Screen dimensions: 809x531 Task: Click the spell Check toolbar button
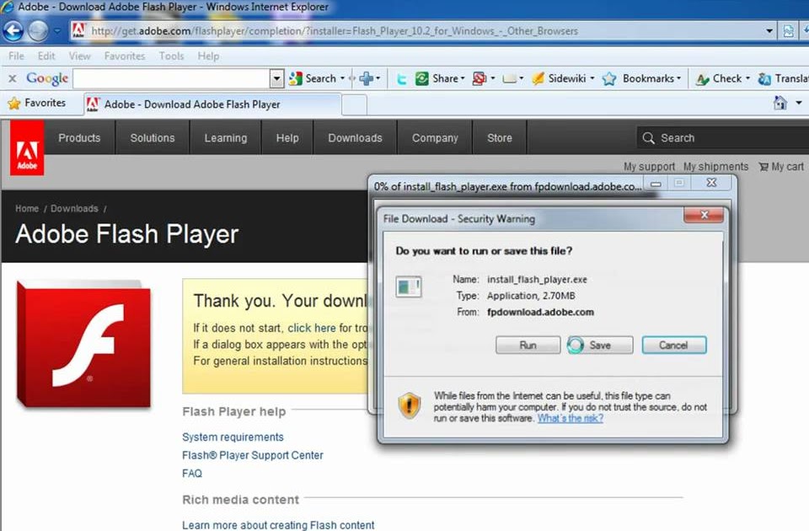tap(722, 78)
